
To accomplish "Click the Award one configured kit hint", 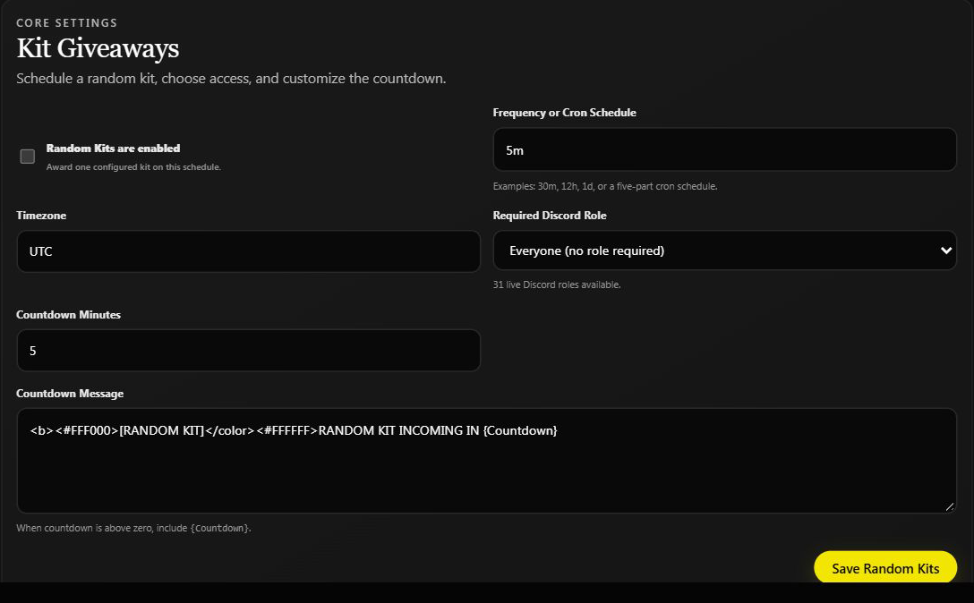I will 133,167.
